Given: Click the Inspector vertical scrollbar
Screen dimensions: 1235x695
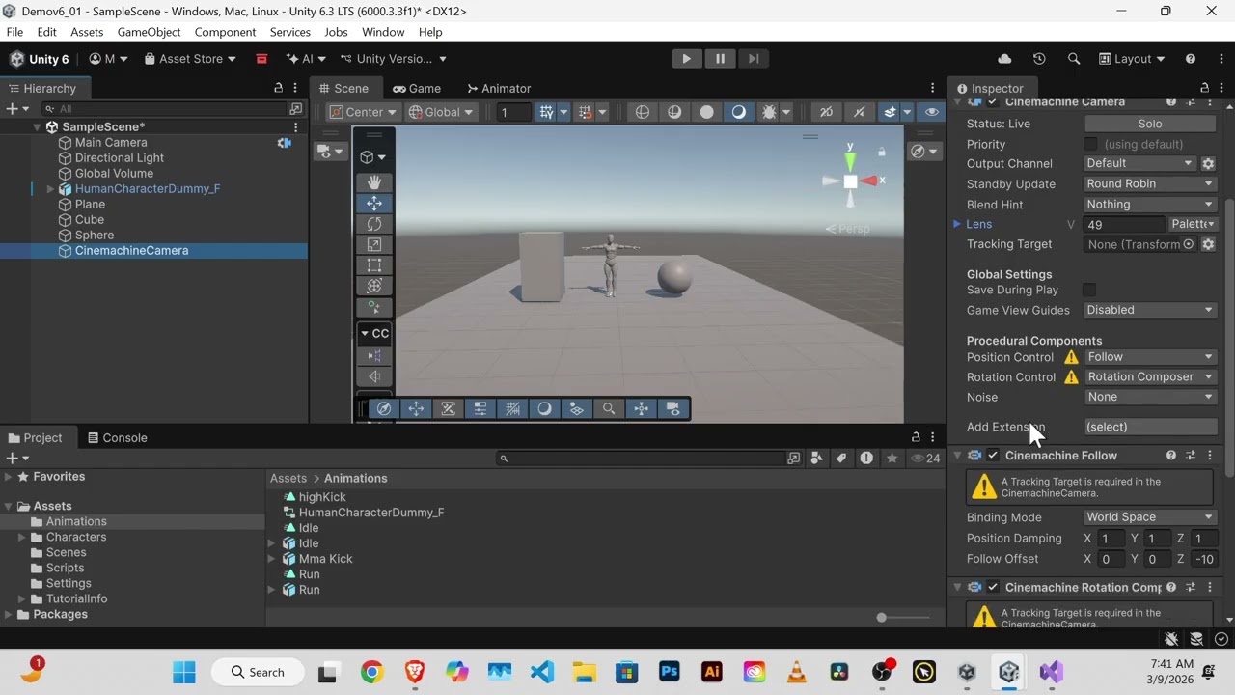Looking at the screenshot, I should click(1229, 338).
